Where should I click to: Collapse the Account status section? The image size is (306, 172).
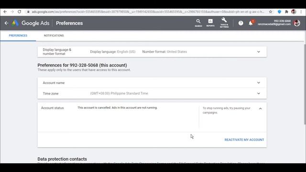click(260, 108)
